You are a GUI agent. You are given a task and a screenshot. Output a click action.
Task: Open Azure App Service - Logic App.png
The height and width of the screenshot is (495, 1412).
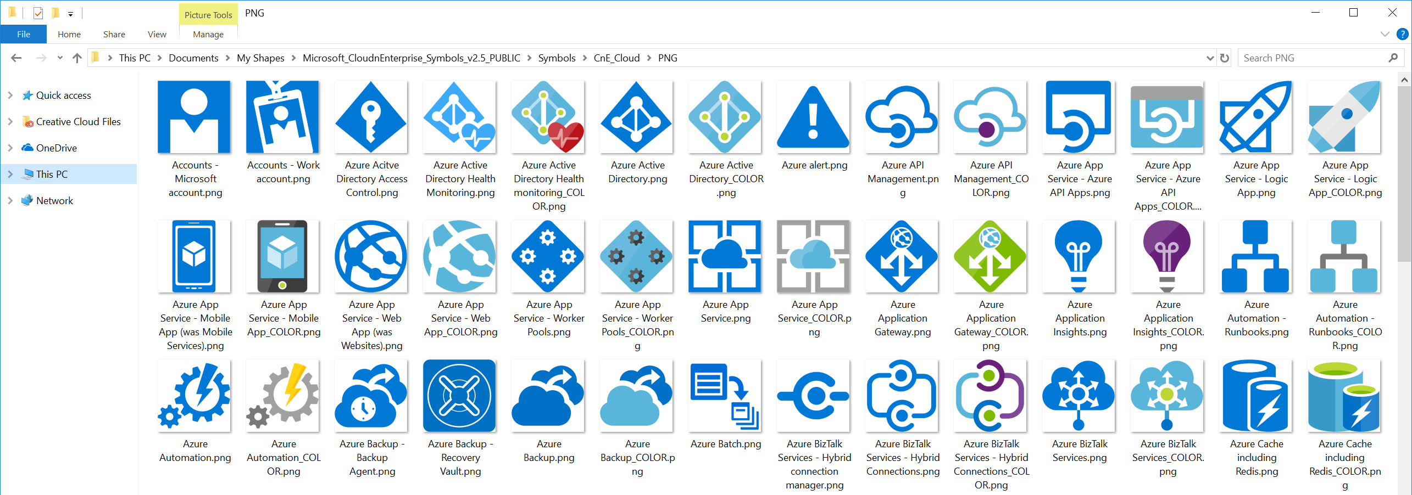(x=1256, y=117)
